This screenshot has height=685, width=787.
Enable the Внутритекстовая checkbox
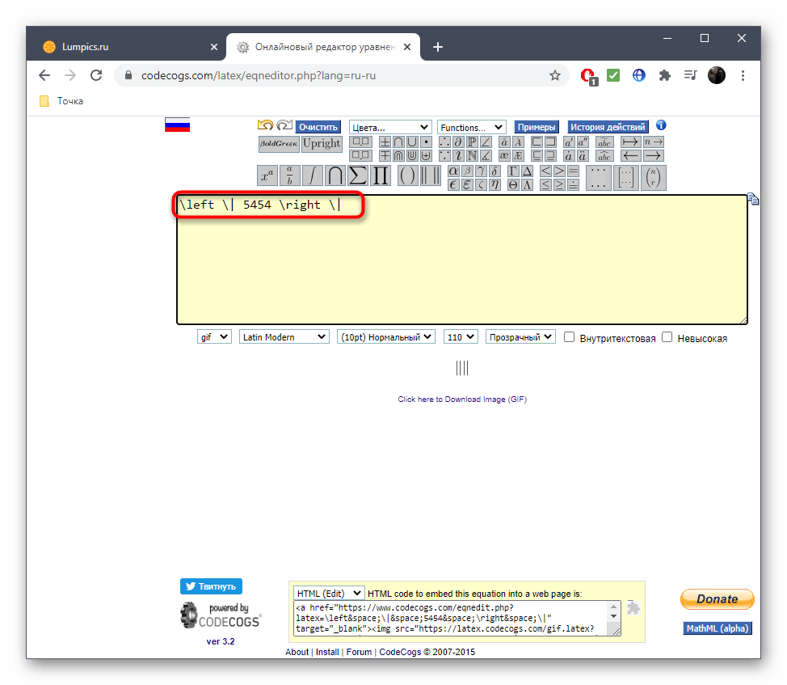570,337
